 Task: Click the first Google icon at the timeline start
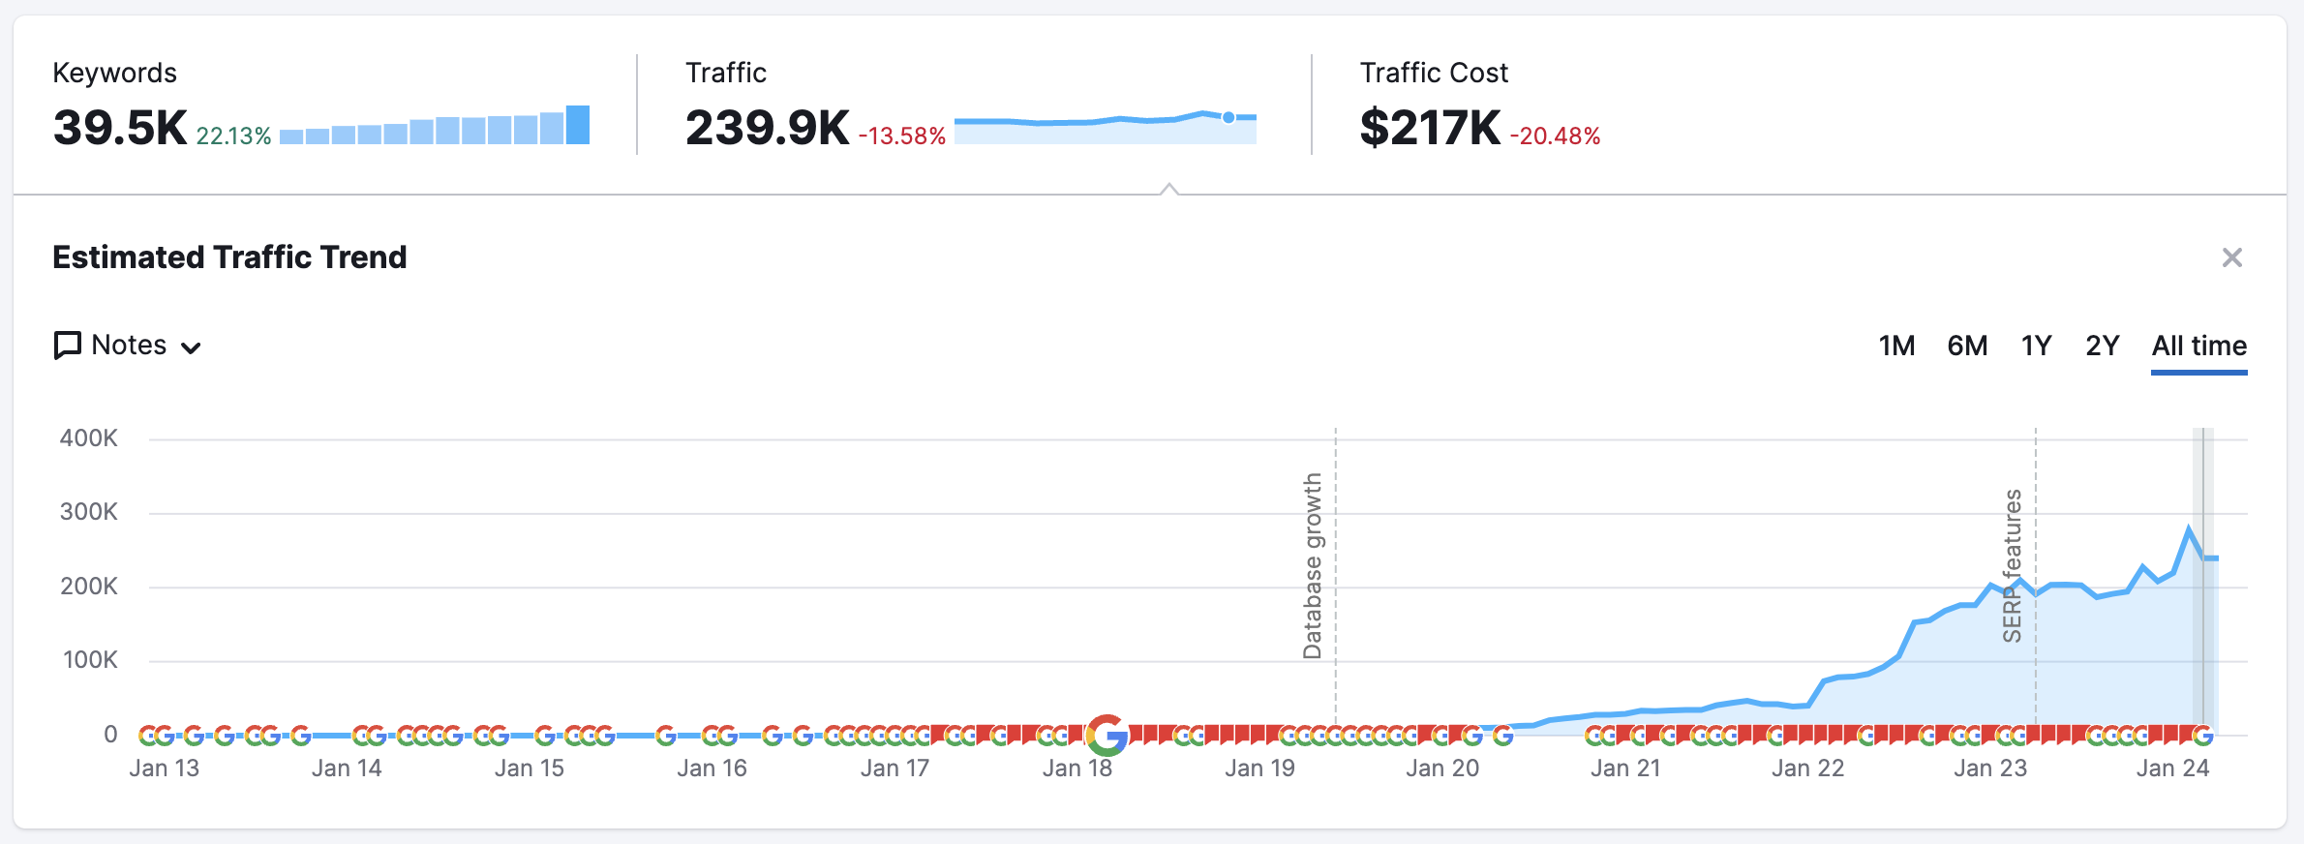(x=149, y=736)
